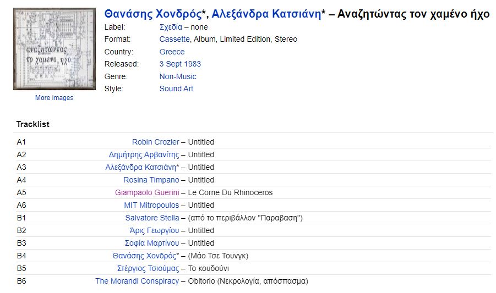
Task: Open Rosina Timpano artist link
Action: [151, 180]
